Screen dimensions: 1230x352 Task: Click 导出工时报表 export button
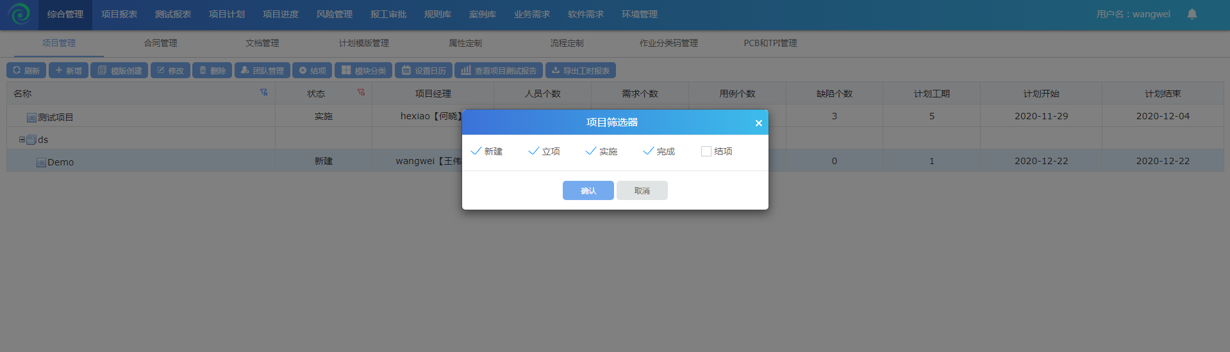tap(580, 71)
